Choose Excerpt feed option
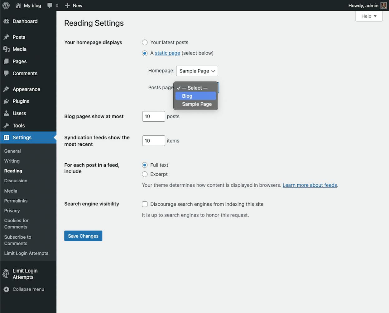 click(x=145, y=174)
